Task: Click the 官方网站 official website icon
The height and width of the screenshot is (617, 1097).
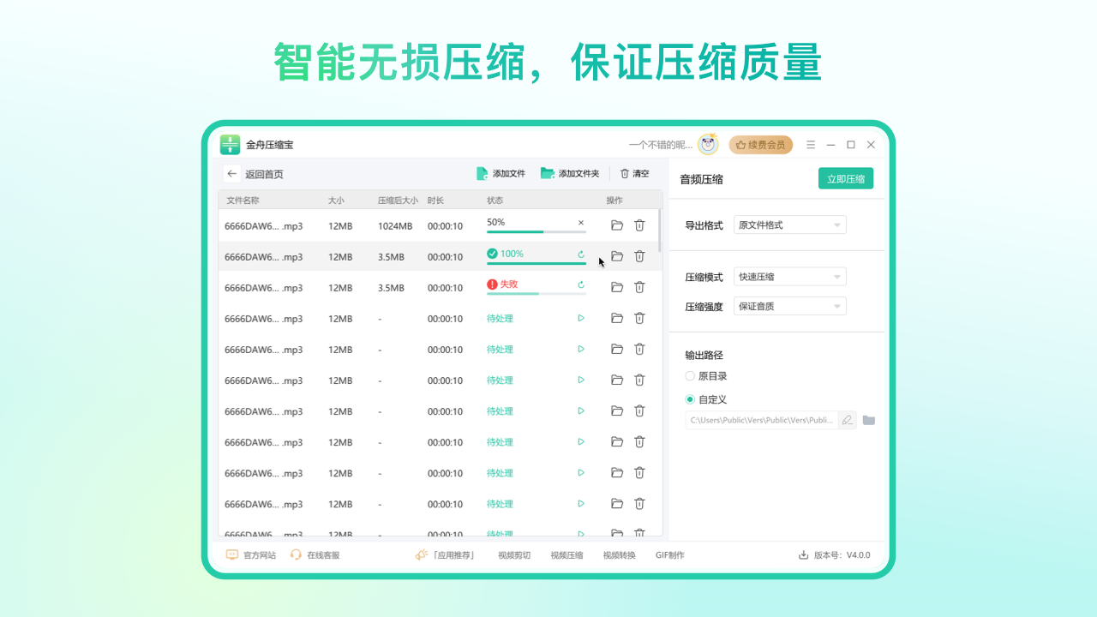Action: (232, 554)
